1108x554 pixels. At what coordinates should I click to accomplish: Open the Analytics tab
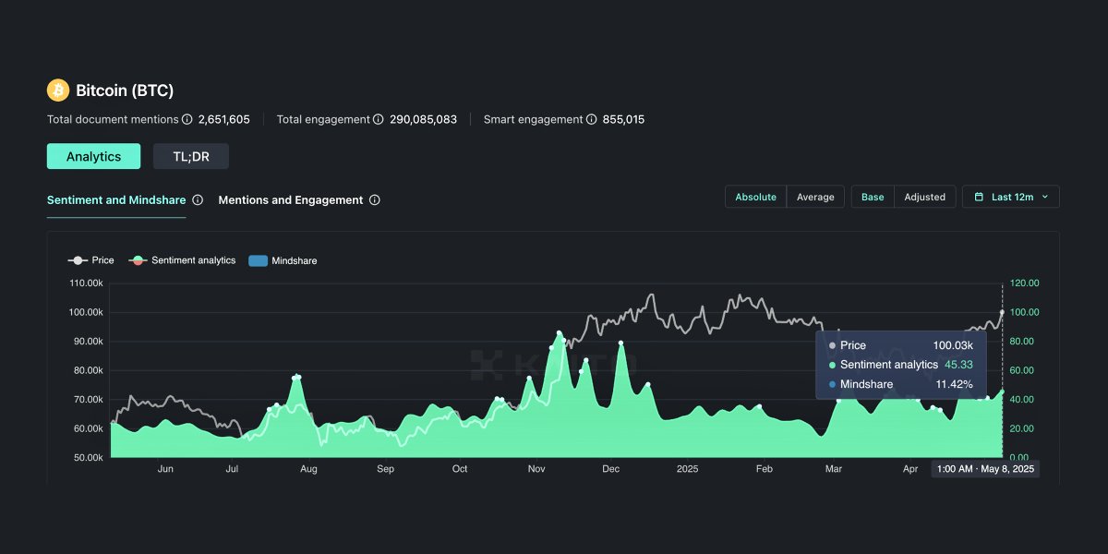point(93,156)
